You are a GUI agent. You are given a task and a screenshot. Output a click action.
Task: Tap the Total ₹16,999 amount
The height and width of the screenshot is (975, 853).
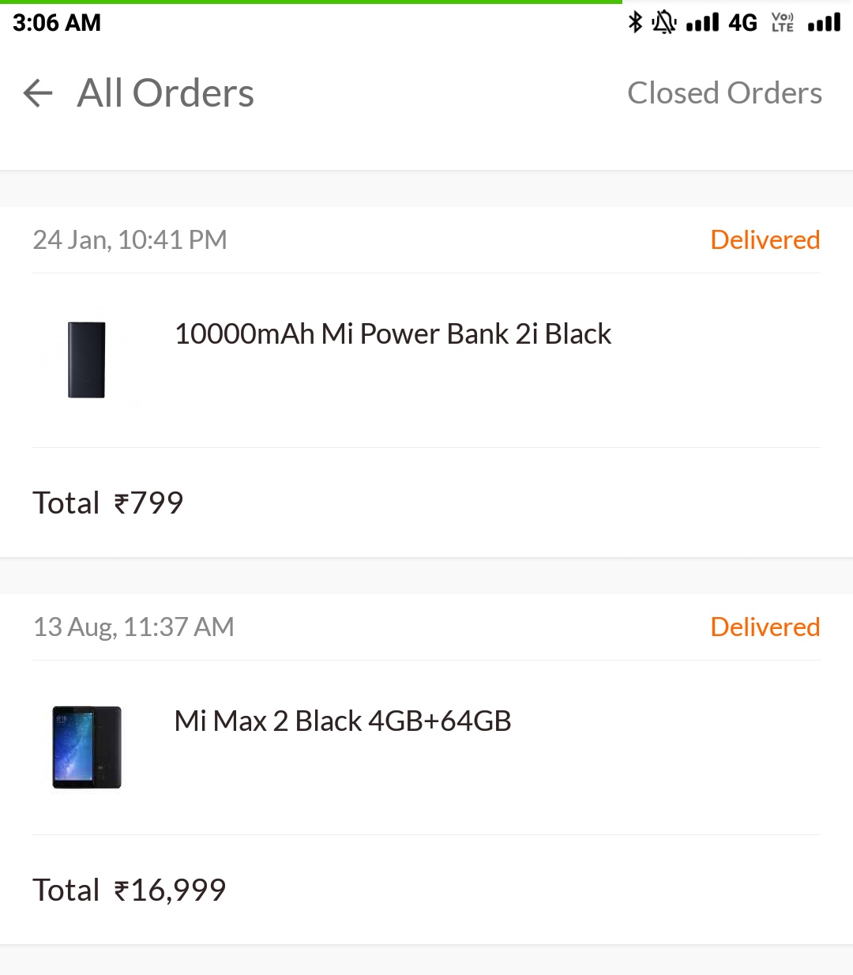click(x=130, y=890)
